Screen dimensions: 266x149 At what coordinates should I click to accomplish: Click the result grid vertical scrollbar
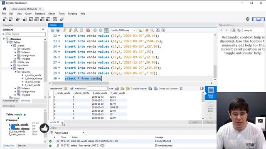click(203, 98)
